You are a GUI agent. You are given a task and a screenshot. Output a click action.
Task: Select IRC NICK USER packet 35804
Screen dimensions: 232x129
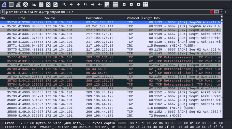110,108
